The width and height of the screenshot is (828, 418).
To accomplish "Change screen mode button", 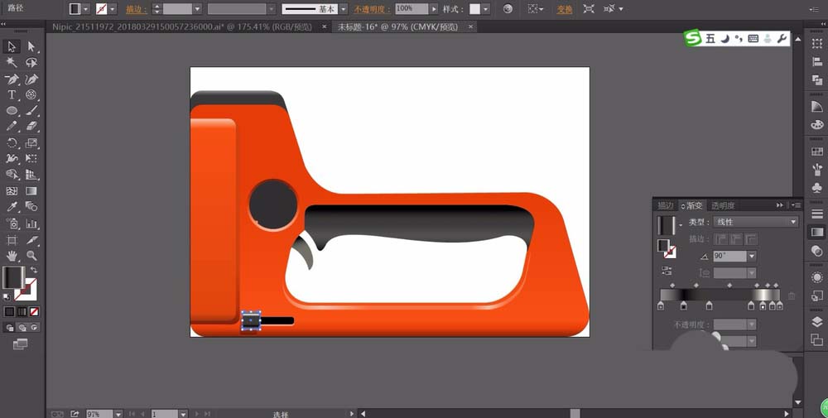I will (x=20, y=344).
